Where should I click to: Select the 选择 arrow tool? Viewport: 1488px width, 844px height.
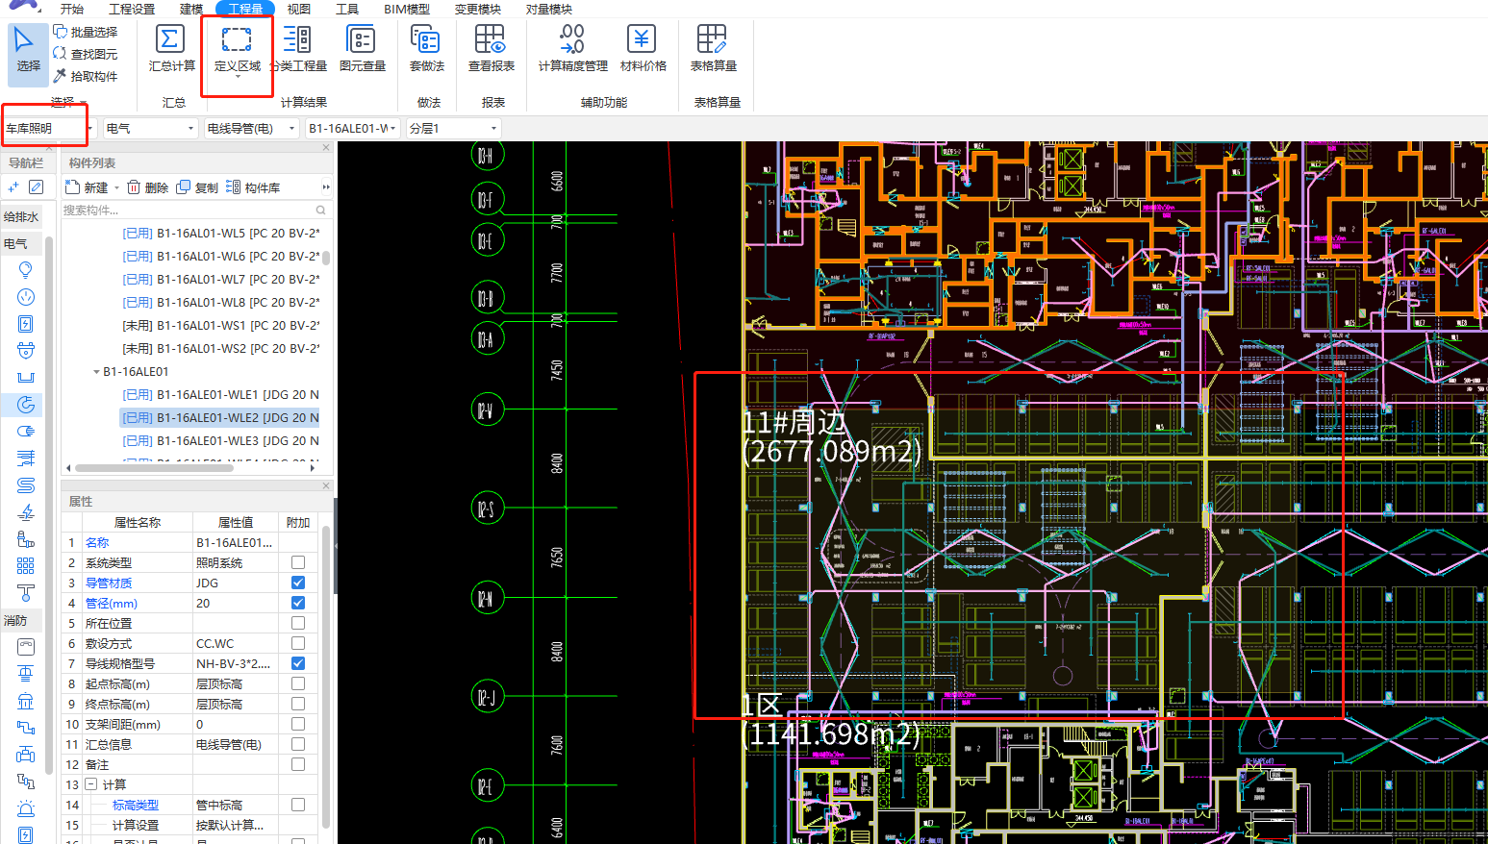click(28, 54)
